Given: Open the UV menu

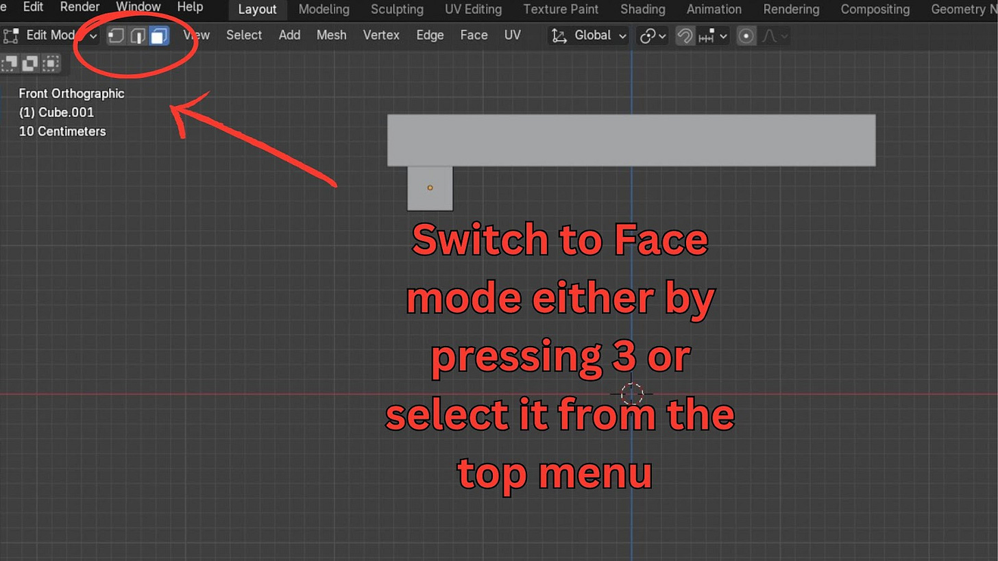Looking at the screenshot, I should point(512,35).
